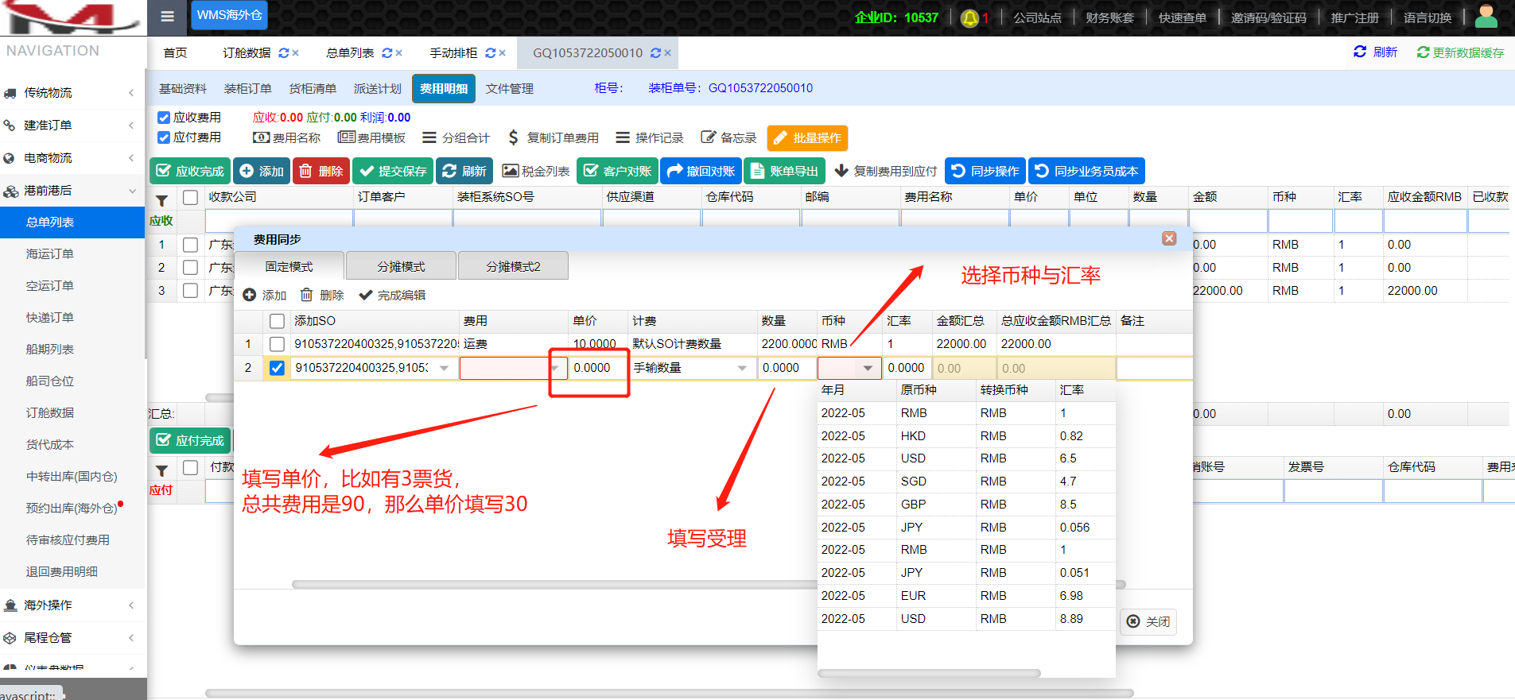1515x700 pixels.
Task: Open the 计费 手输数量 dropdown
Action: tap(742, 368)
